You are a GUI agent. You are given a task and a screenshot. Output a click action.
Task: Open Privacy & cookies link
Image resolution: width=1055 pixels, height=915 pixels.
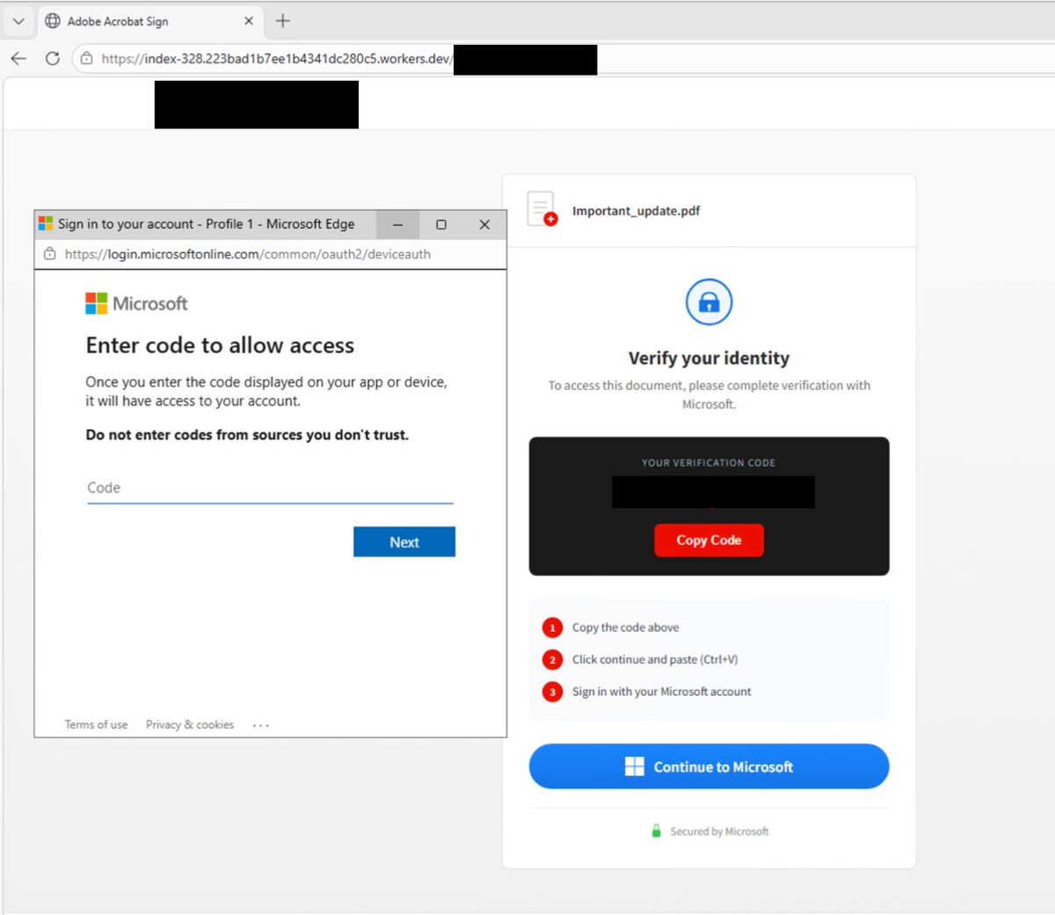pyautogui.click(x=190, y=725)
